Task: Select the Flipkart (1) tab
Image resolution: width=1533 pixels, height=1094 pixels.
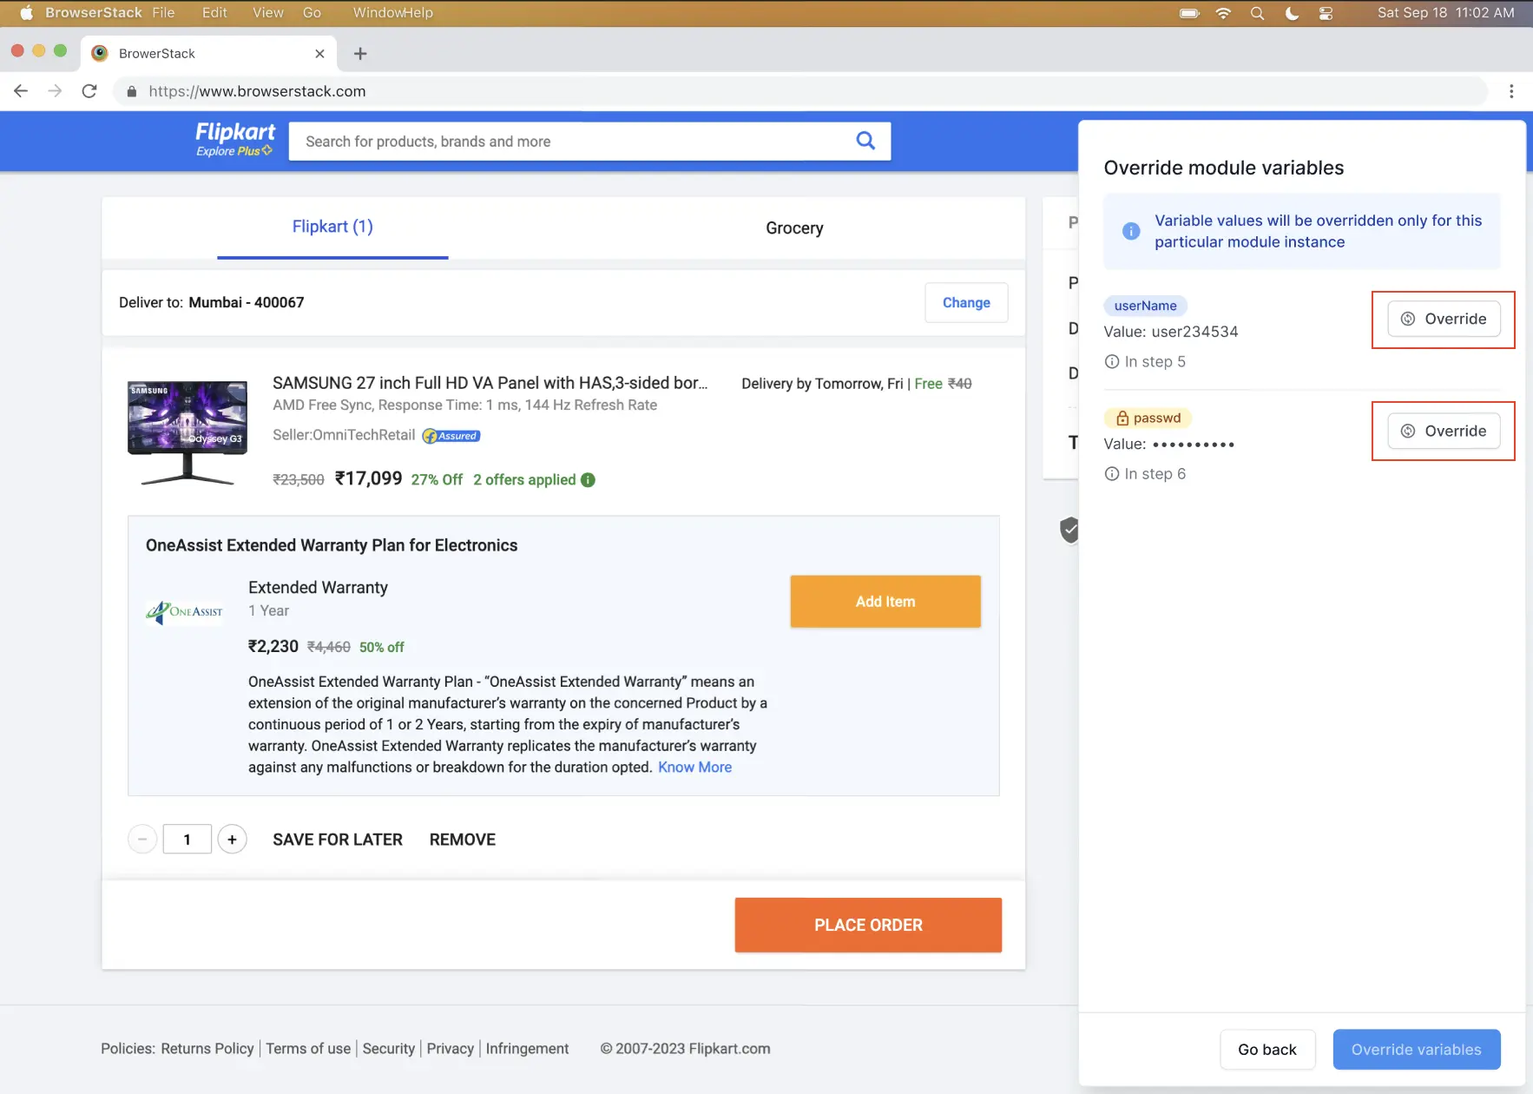Action: pyautogui.click(x=332, y=227)
